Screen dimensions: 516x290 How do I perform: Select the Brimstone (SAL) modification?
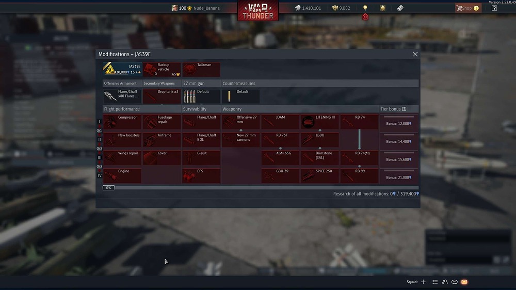click(320, 158)
